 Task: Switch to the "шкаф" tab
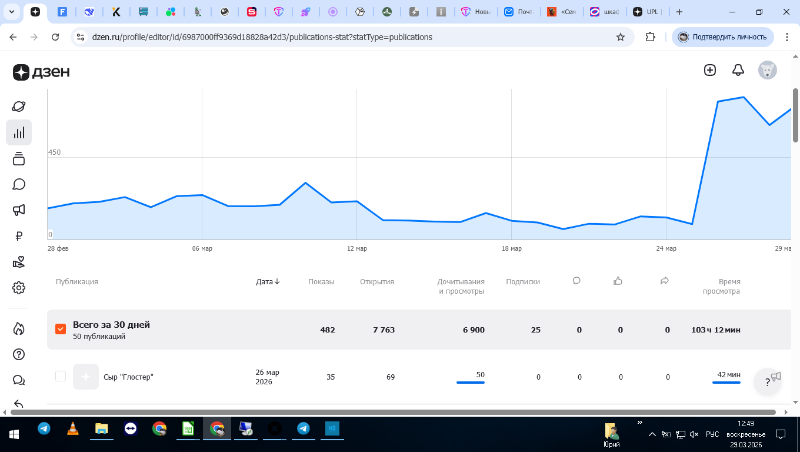click(x=605, y=12)
